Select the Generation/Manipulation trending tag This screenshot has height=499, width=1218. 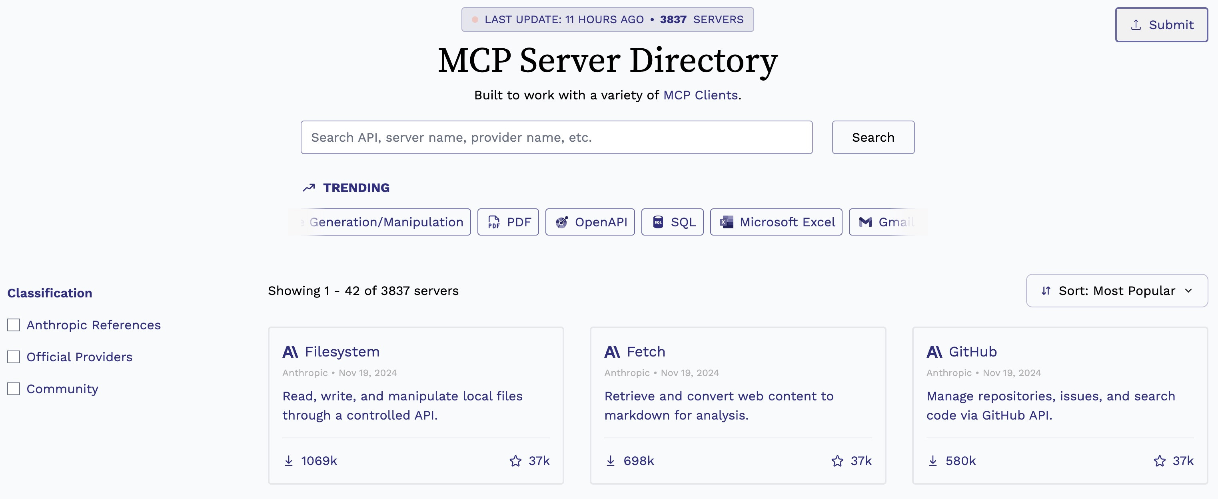click(381, 222)
